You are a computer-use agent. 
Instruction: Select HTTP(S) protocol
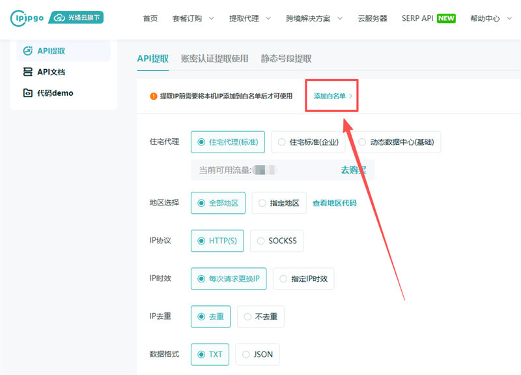[218, 241]
